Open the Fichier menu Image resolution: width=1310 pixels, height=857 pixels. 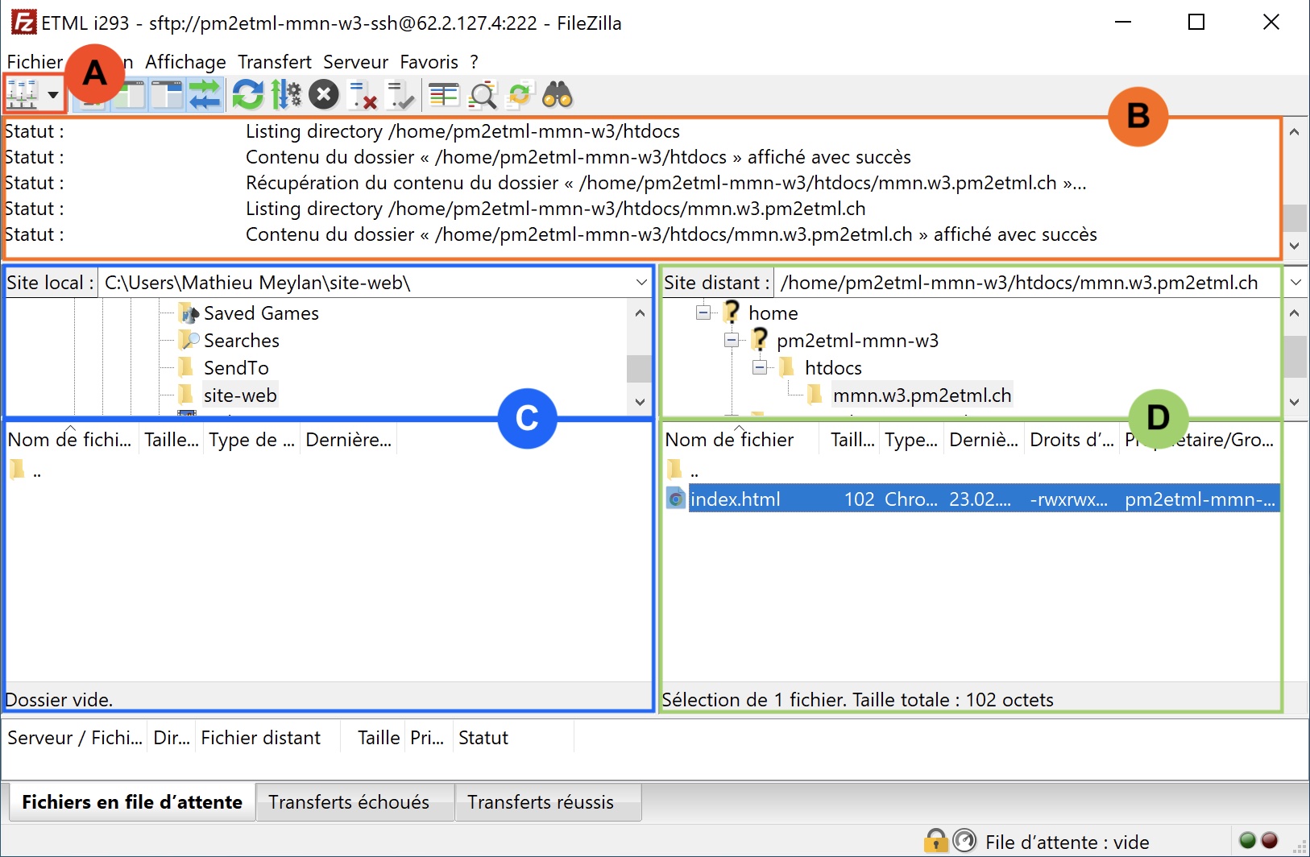[x=35, y=62]
